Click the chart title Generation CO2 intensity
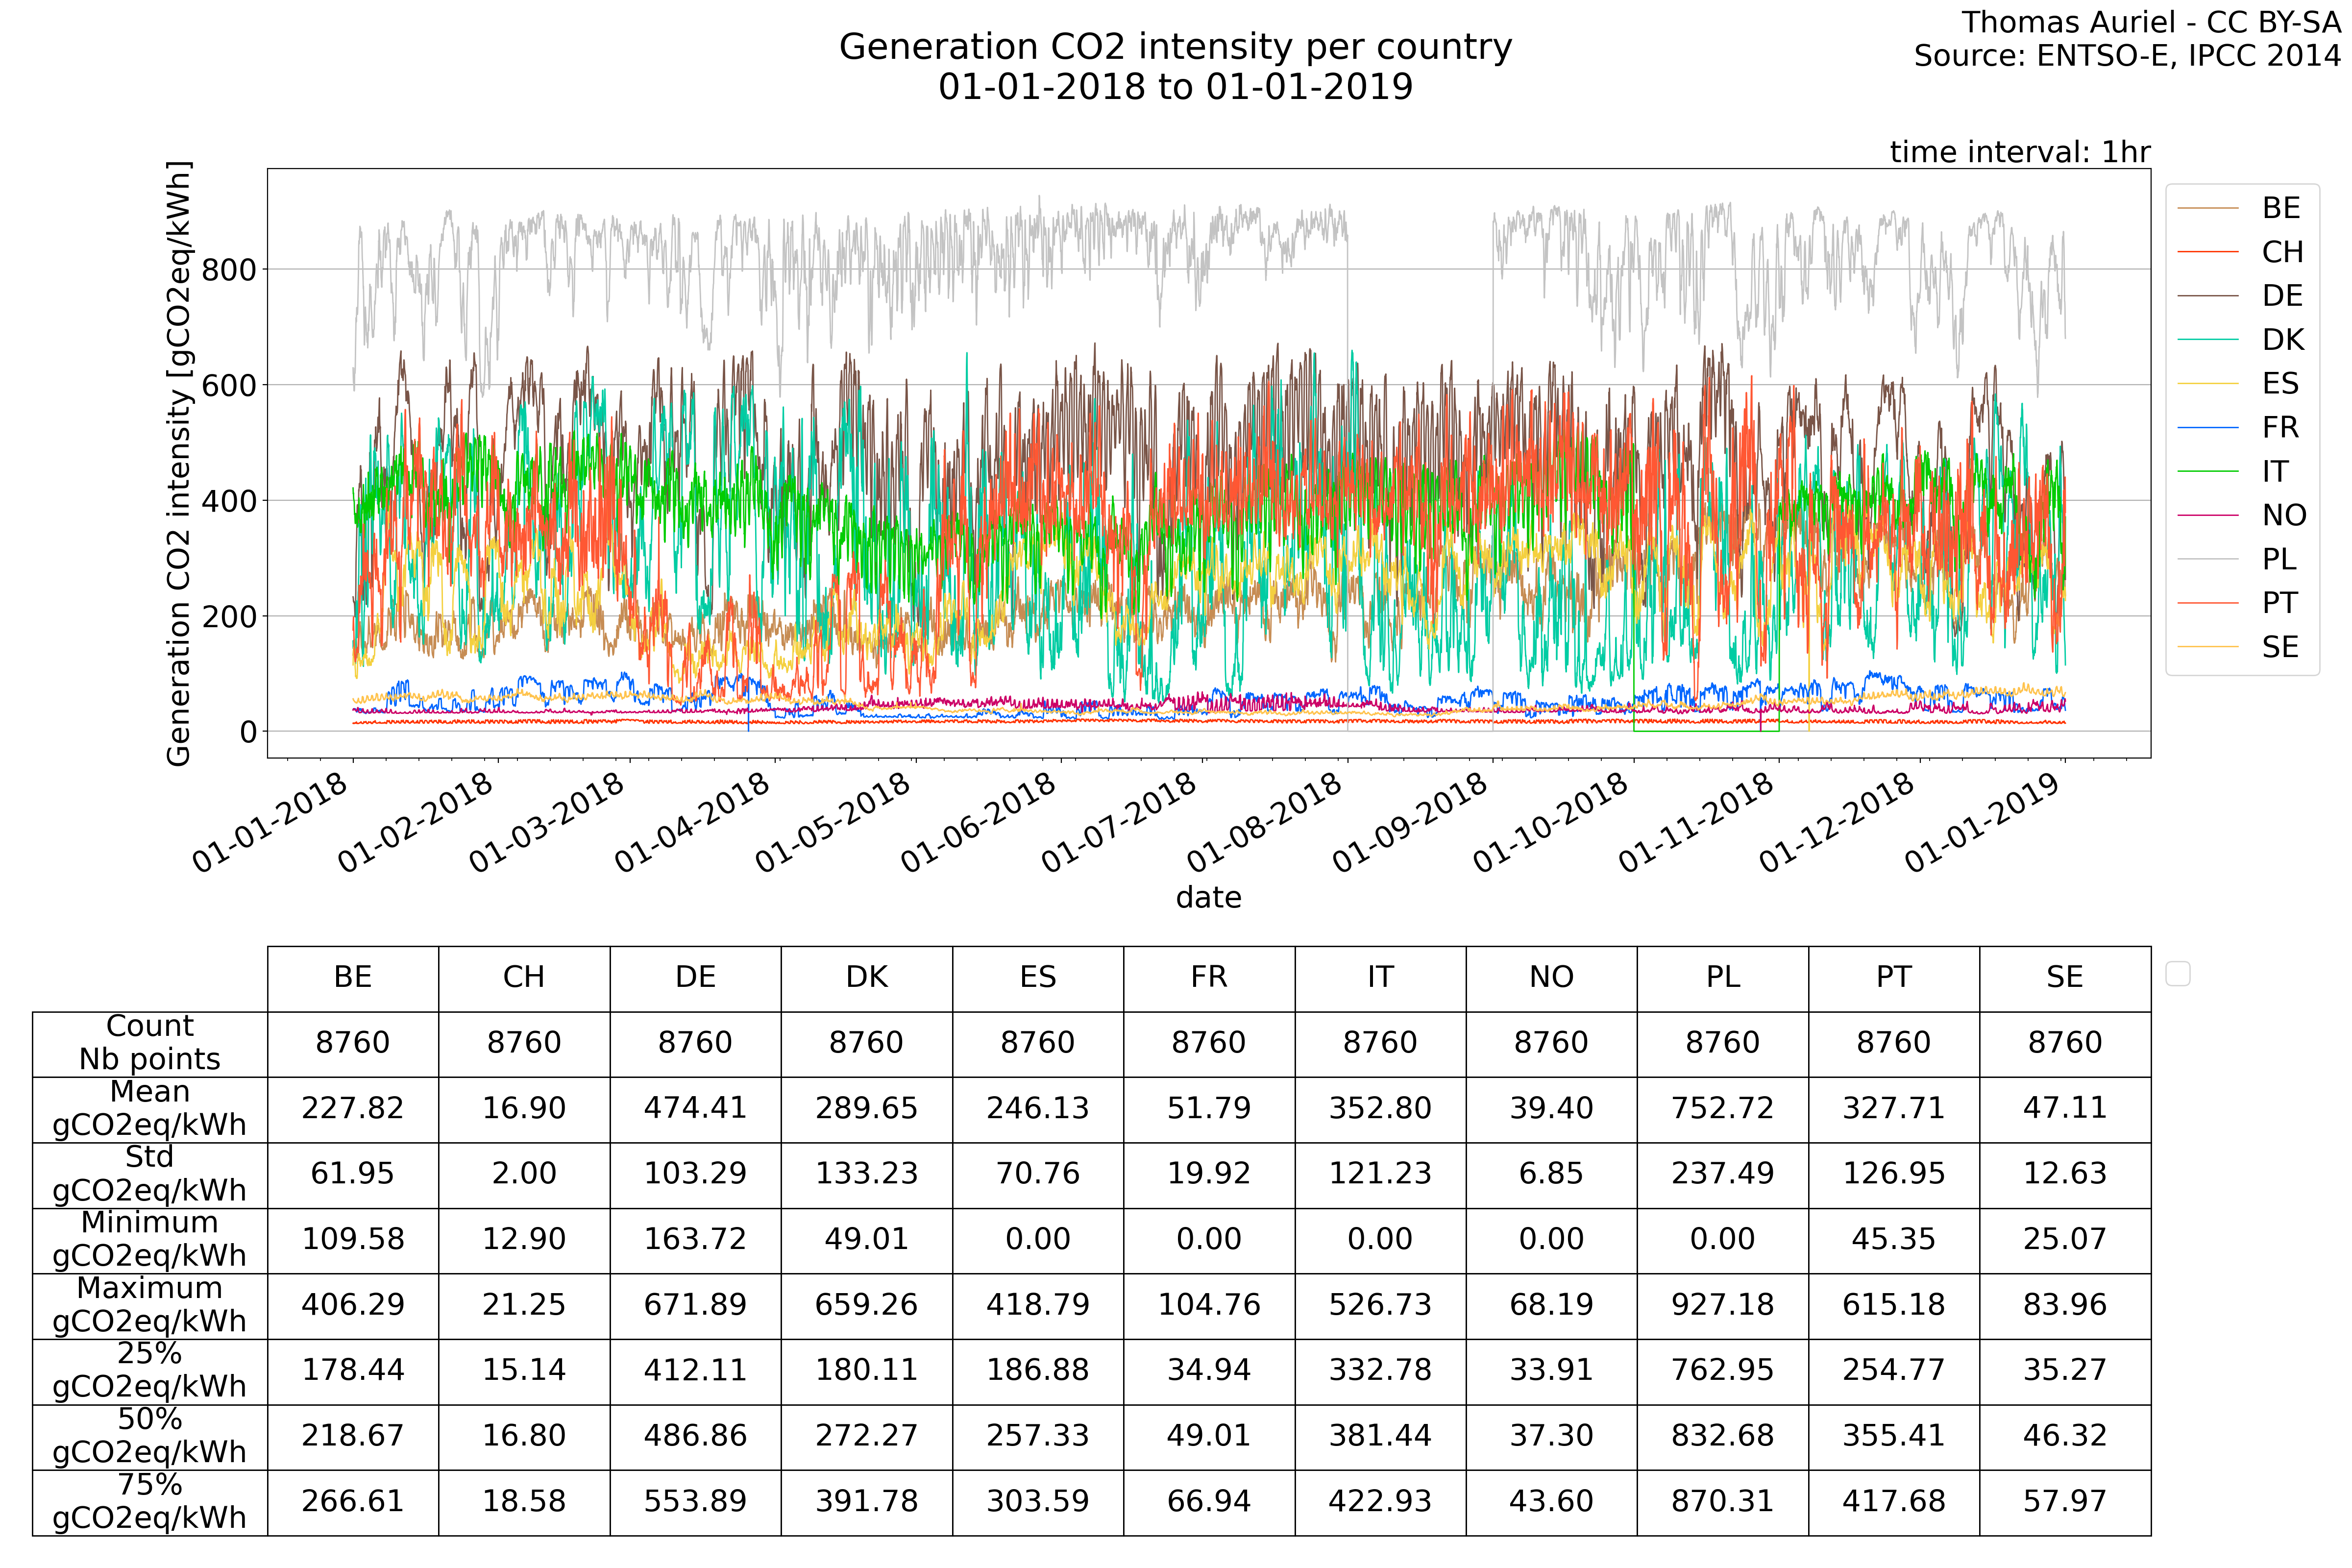This screenshot has width=2352, height=1568. [x=1175, y=48]
